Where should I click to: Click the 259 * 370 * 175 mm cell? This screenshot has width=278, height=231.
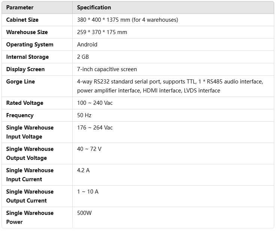(x=102, y=32)
